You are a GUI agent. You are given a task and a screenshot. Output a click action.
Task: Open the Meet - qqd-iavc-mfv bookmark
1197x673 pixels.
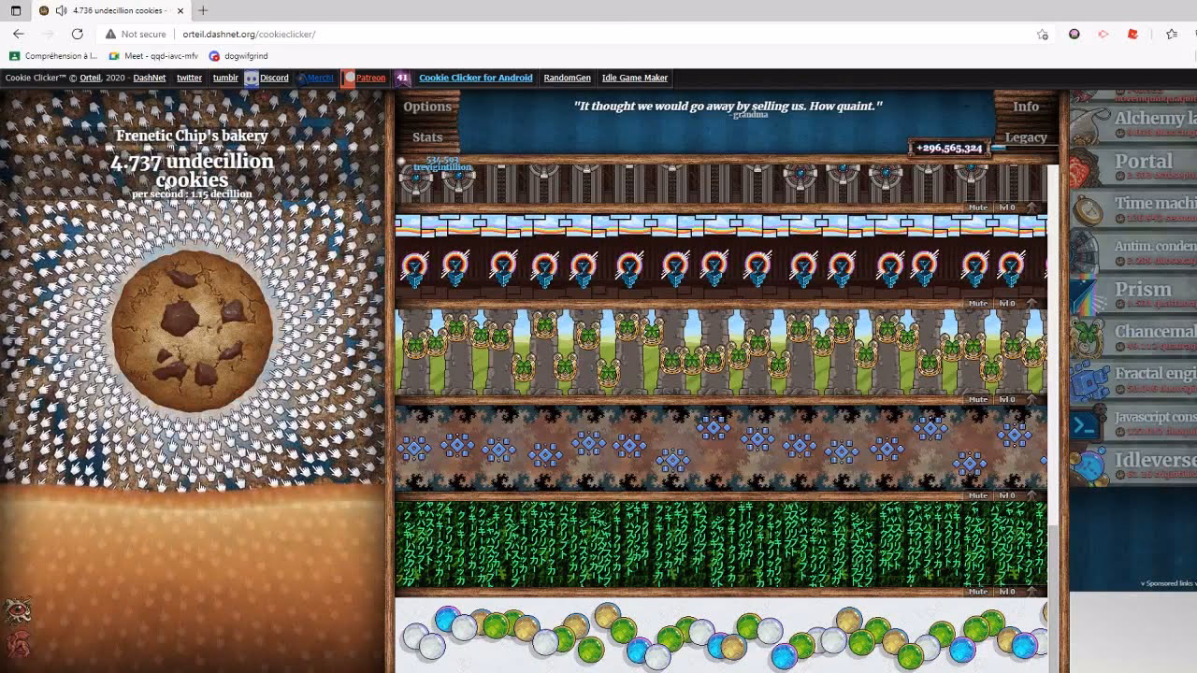tap(154, 56)
